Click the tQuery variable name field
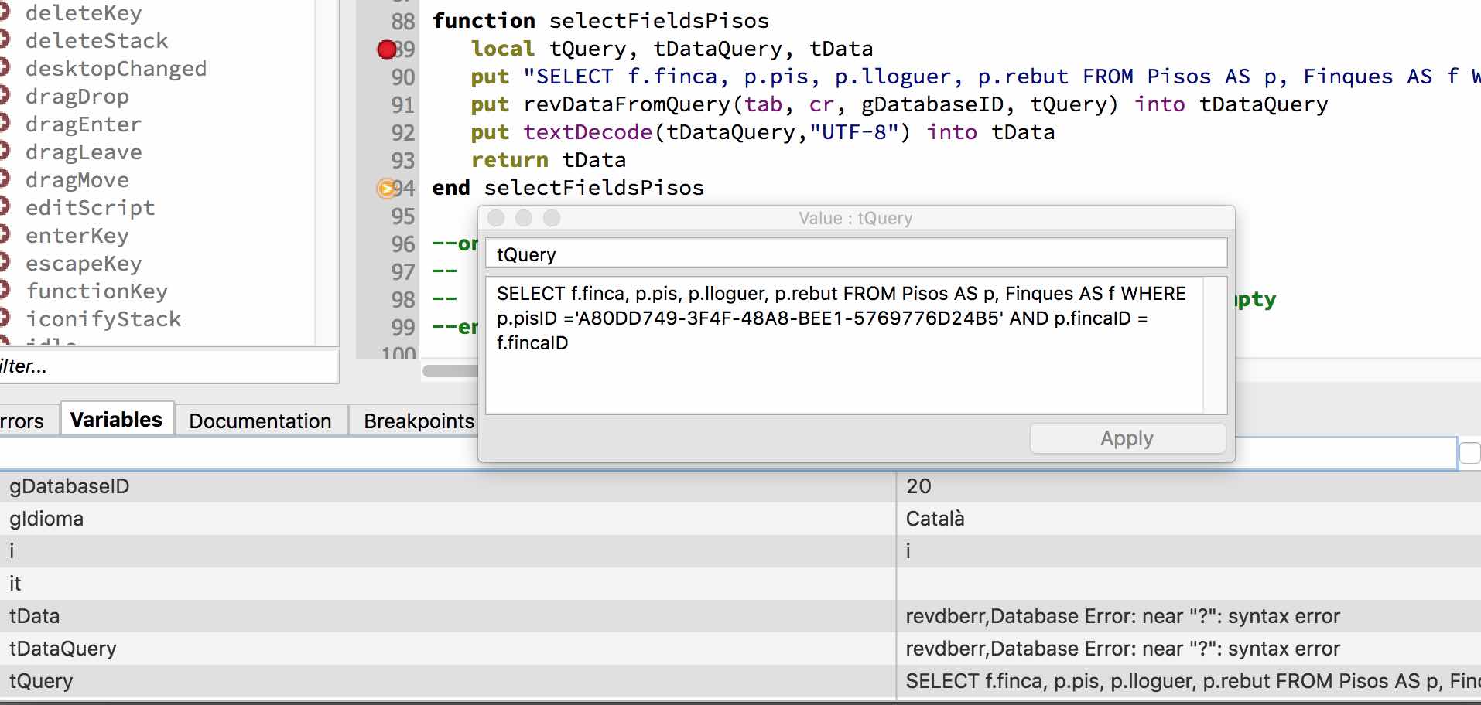 click(x=856, y=254)
